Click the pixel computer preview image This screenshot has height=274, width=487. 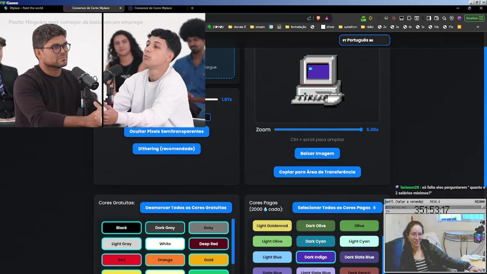pyautogui.click(x=318, y=81)
